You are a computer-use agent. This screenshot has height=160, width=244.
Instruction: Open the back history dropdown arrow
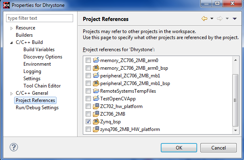click(212, 19)
